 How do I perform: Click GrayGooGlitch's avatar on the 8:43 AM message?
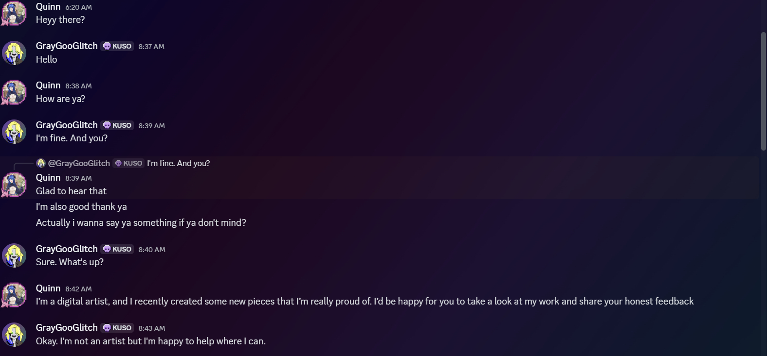pyautogui.click(x=14, y=335)
